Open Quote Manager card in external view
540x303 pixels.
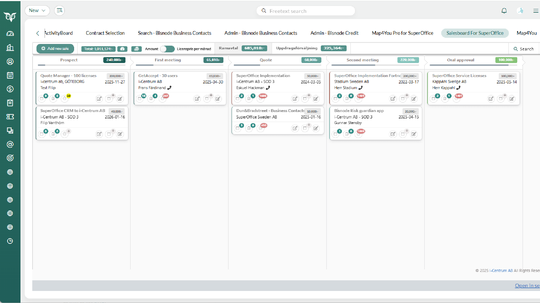point(99,99)
